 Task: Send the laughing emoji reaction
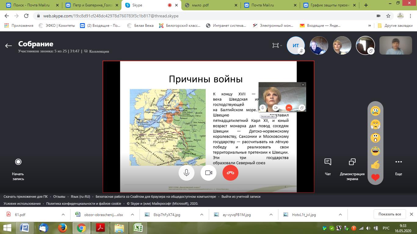point(375,151)
